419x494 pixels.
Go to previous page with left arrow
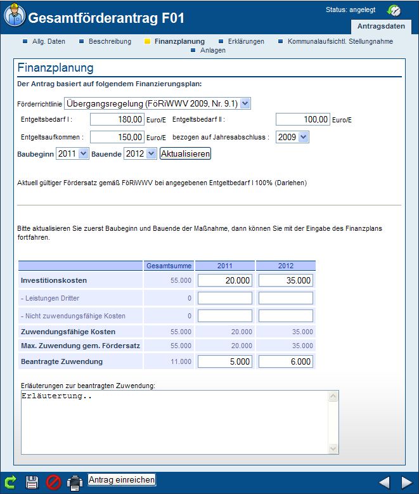pyautogui.click(x=384, y=483)
